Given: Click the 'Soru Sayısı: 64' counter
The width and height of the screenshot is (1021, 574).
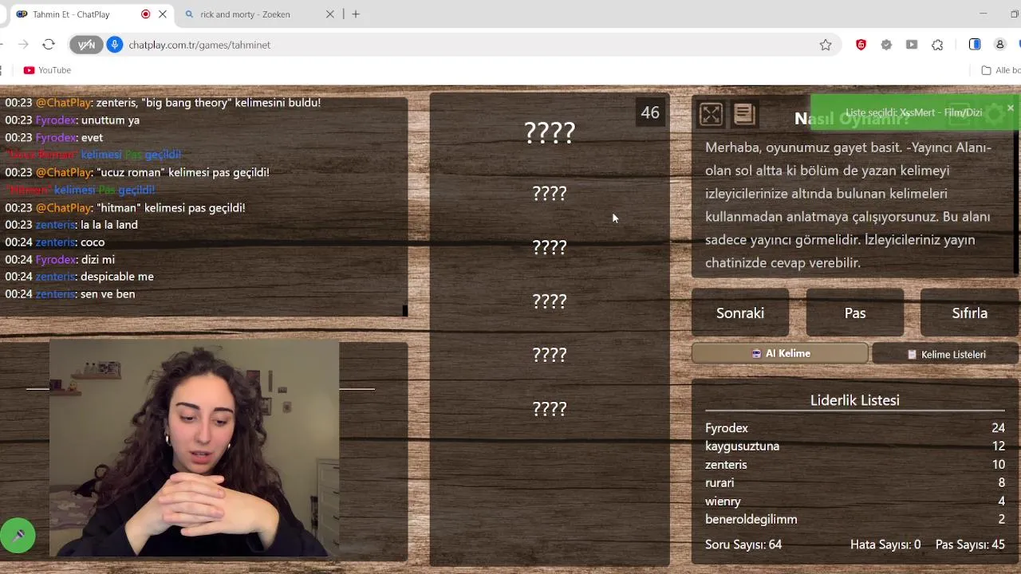Looking at the screenshot, I should point(743,545).
